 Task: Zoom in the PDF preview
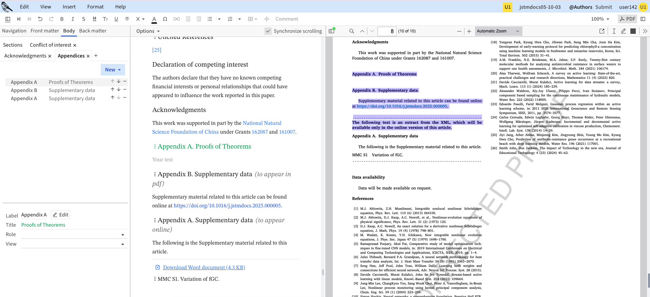tap(469, 31)
